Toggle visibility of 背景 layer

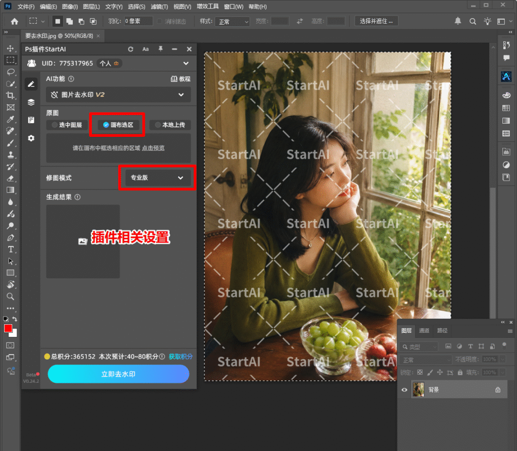(404, 389)
